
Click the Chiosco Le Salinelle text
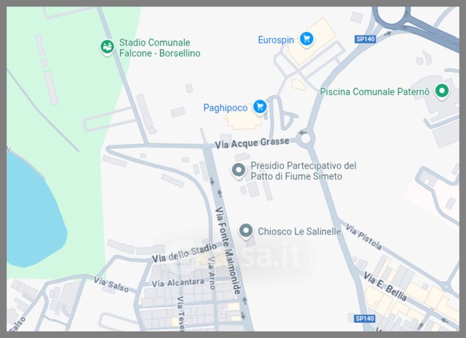[299, 232]
